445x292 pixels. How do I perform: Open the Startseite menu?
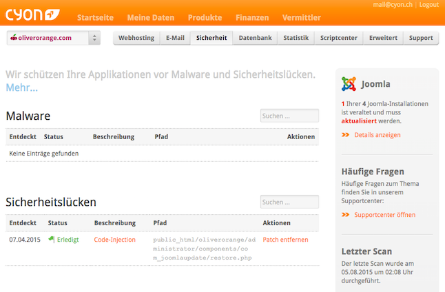point(95,18)
